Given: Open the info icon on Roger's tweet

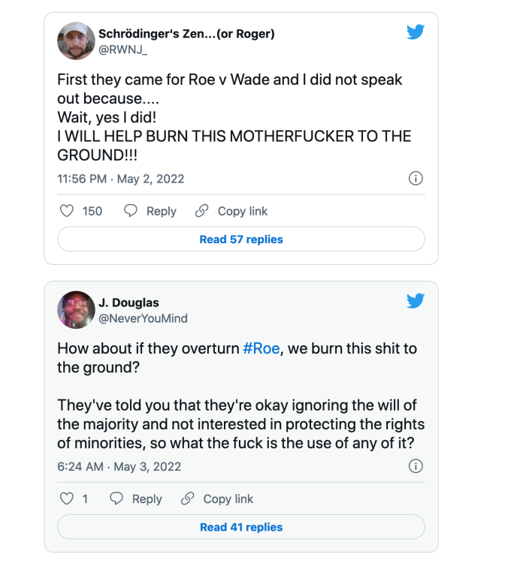Looking at the screenshot, I should 415,179.
